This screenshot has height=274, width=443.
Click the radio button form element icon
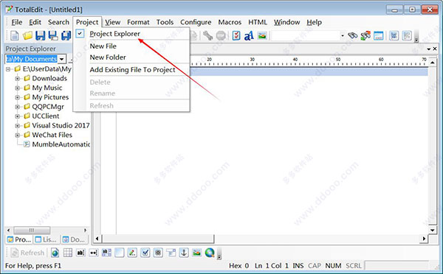158,253
